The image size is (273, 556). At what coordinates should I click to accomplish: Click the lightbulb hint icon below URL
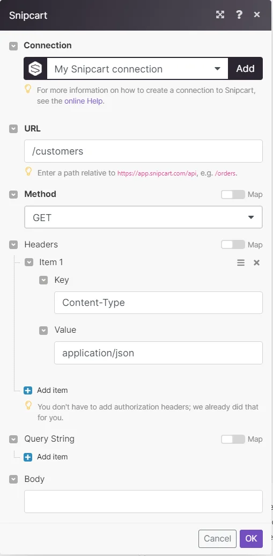point(28,172)
